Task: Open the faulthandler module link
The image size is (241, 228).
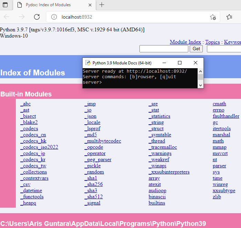Action: (x=226, y=116)
